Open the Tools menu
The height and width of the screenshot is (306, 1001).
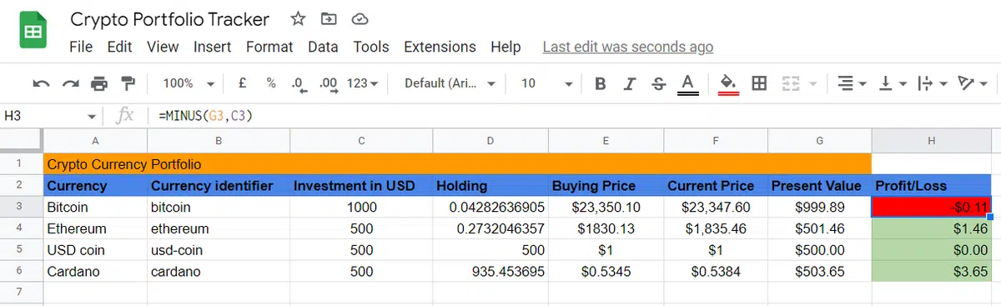[x=371, y=47]
